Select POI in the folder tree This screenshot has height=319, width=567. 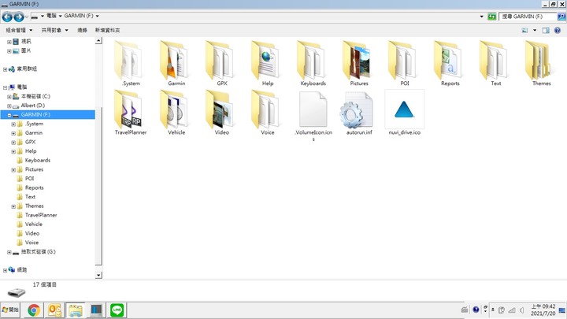[x=30, y=178]
